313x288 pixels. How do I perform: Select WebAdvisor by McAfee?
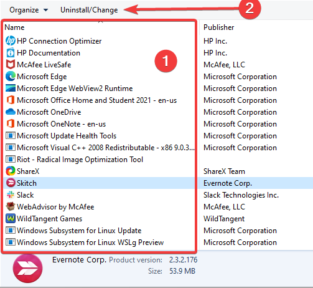(55, 207)
